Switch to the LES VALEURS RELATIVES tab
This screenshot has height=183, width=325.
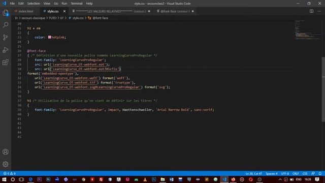coord(111,11)
